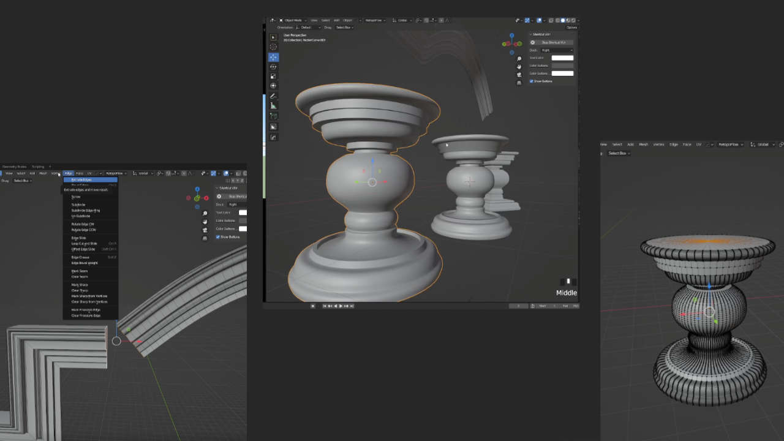The width and height of the screenshot is (784, 441).
Task: Select the Move tool in center viewport toolbar
Action: 273,57
